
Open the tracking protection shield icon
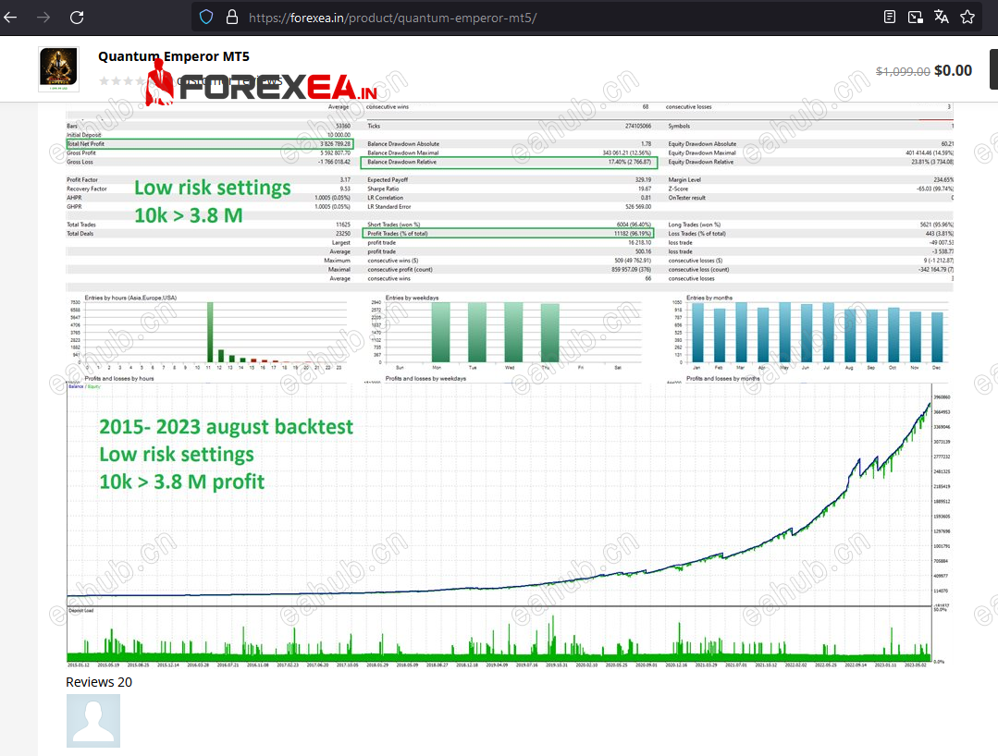206,18
